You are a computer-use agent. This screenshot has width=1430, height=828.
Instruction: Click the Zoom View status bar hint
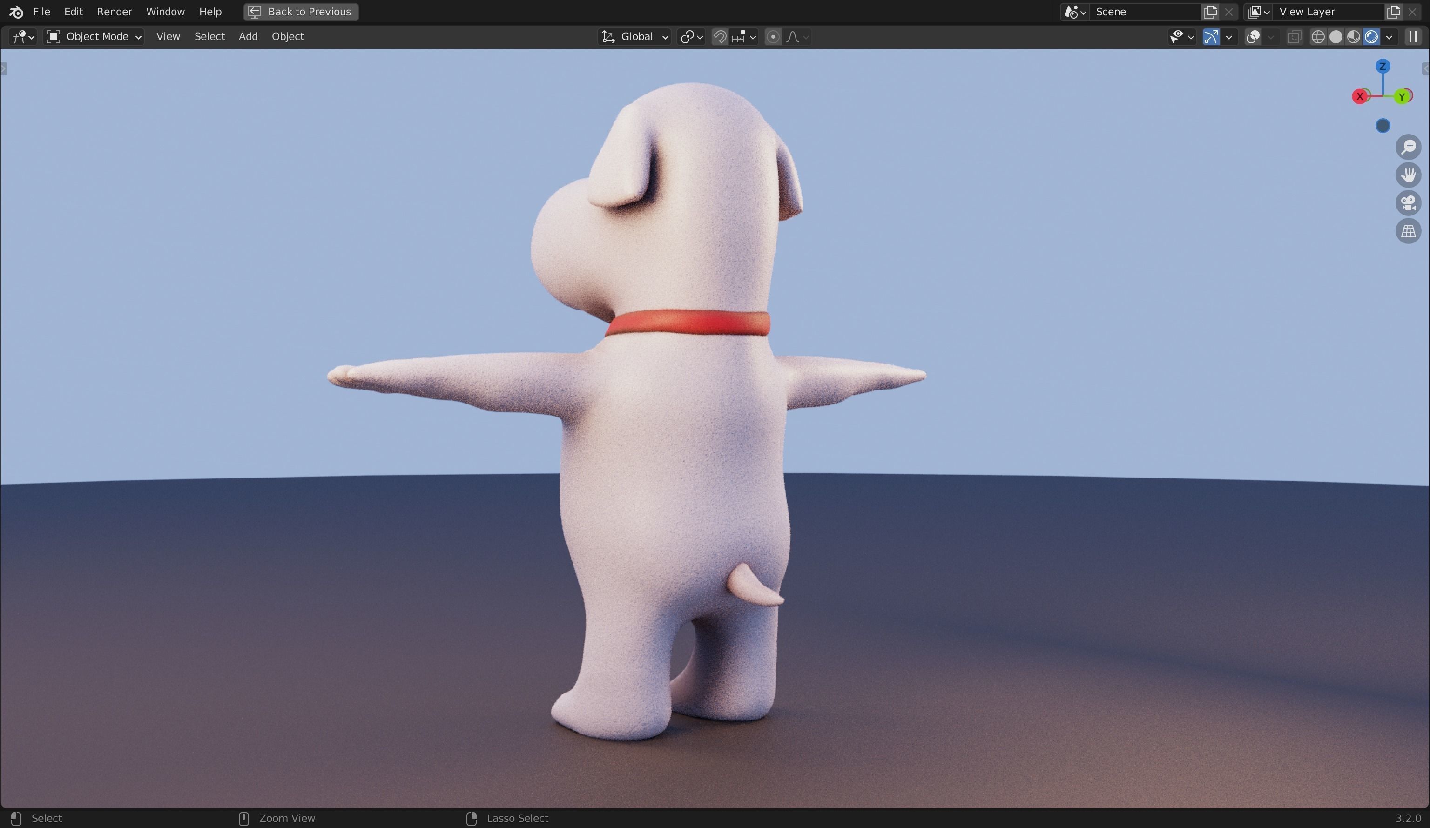pos(287,818)
